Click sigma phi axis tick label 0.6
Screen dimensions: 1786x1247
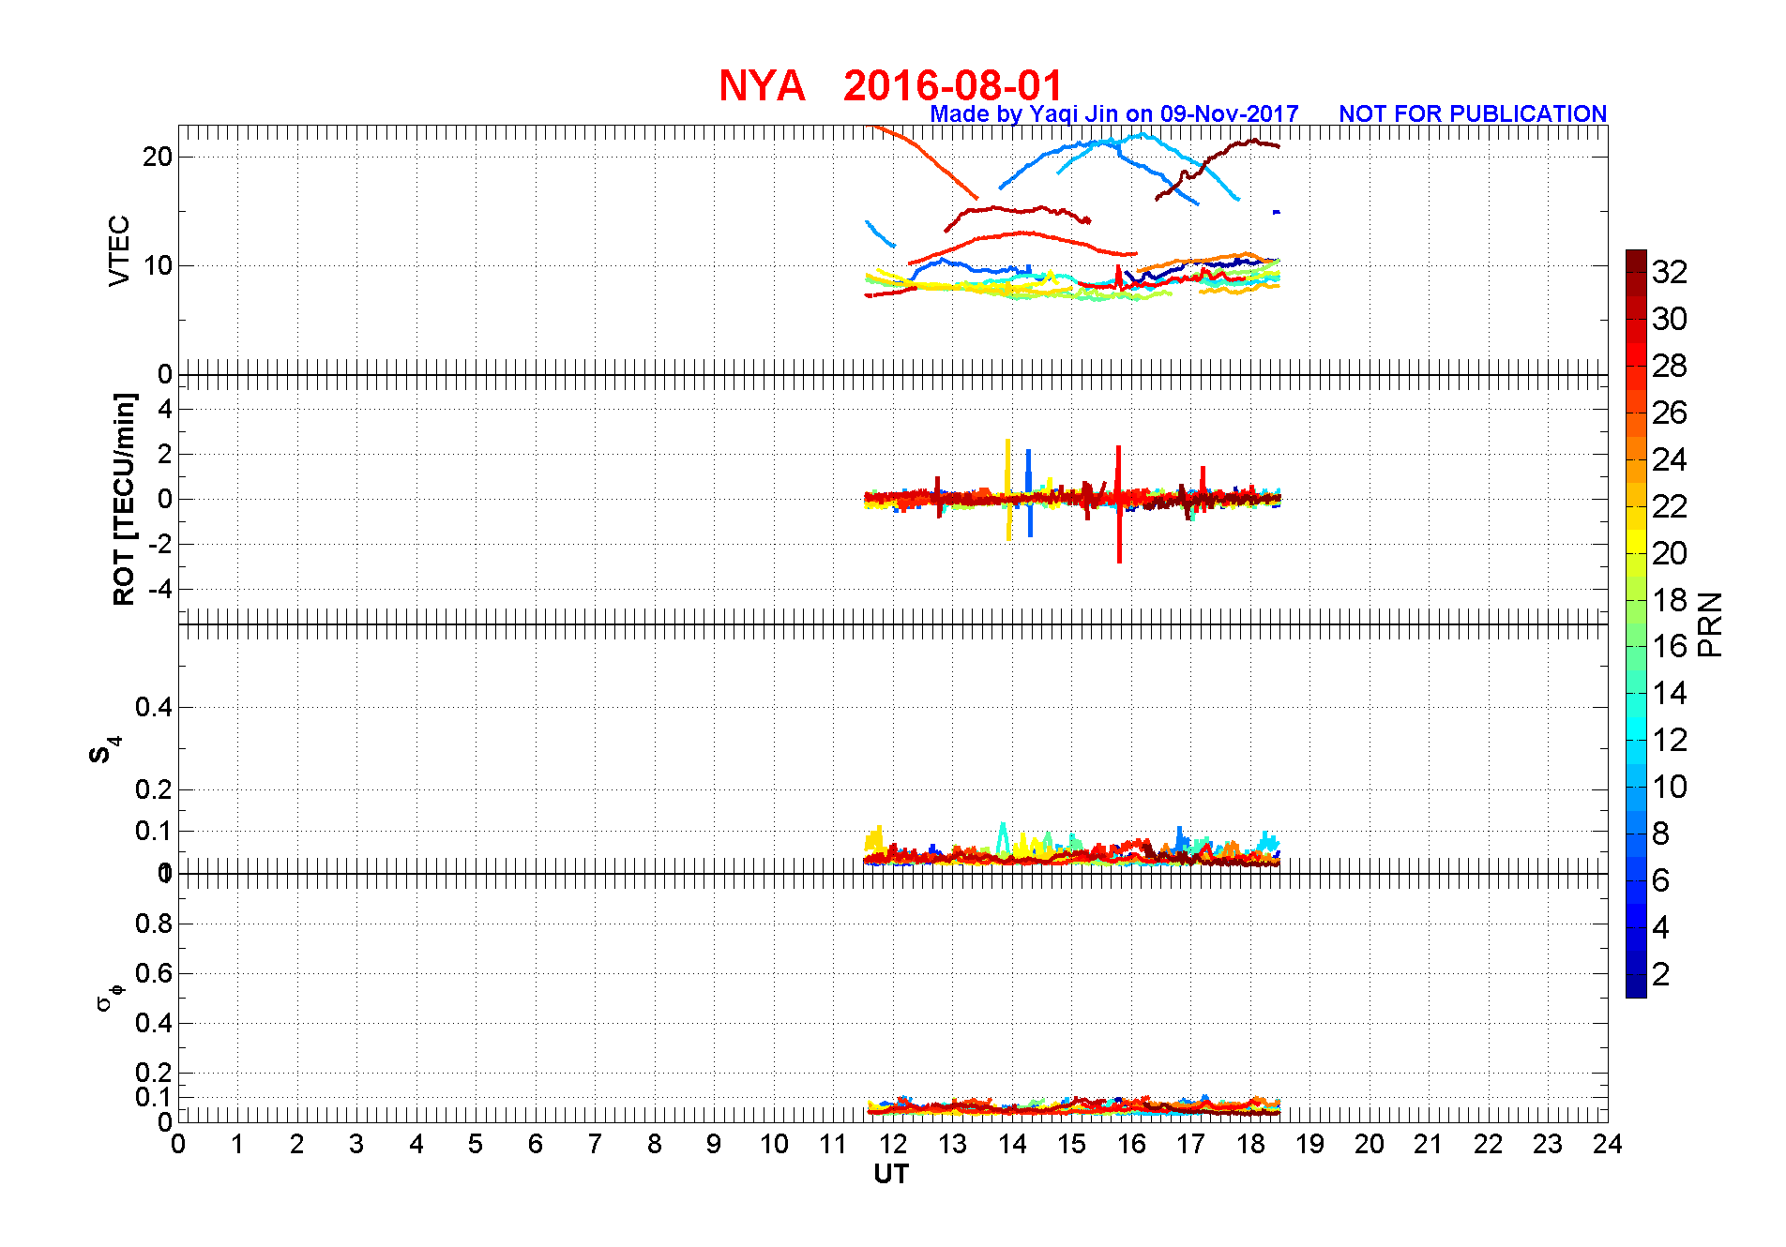tap(155, 973)
